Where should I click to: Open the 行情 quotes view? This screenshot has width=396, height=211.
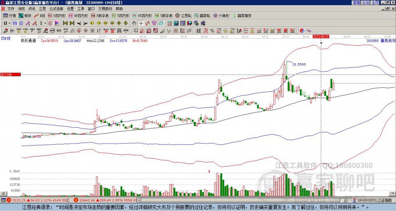pyautogui.click(x=9, y=15)
